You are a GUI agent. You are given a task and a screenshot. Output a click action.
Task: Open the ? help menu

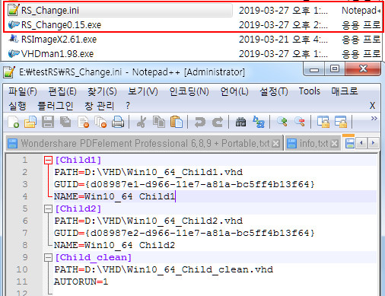click(128, 106)
